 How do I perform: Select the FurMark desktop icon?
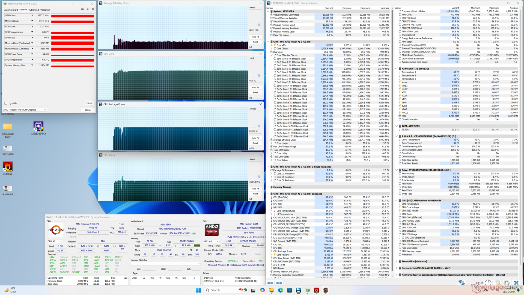8,168
